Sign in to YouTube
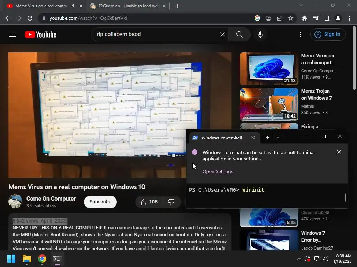This screenshot has width=357, height=267. point(328,34)
